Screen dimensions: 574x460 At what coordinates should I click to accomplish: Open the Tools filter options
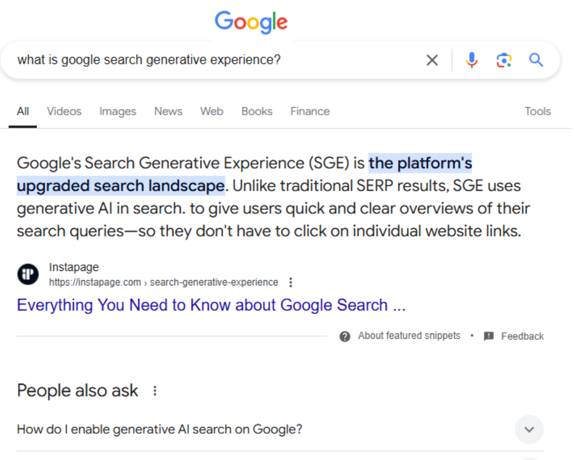click(537, 111)
